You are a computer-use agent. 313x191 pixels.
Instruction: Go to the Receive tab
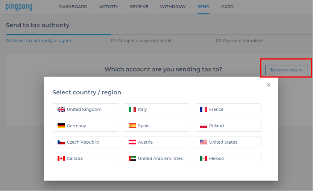(139, 7)
